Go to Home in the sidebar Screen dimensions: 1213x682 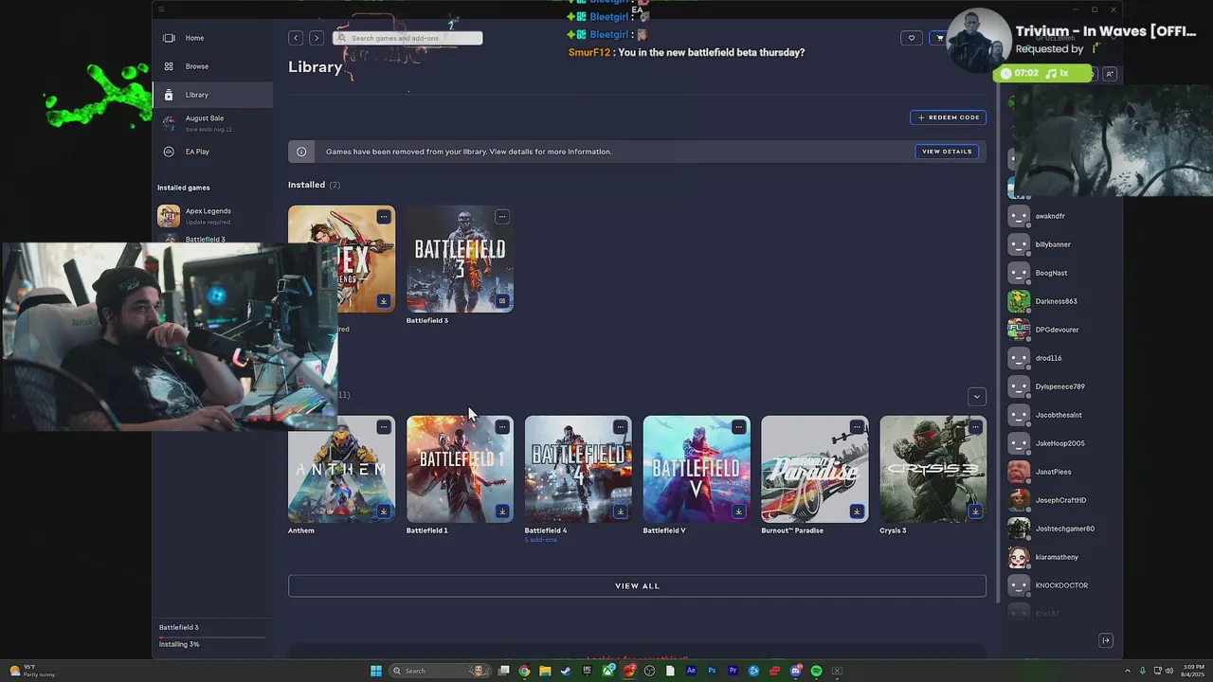click(212, 38)
